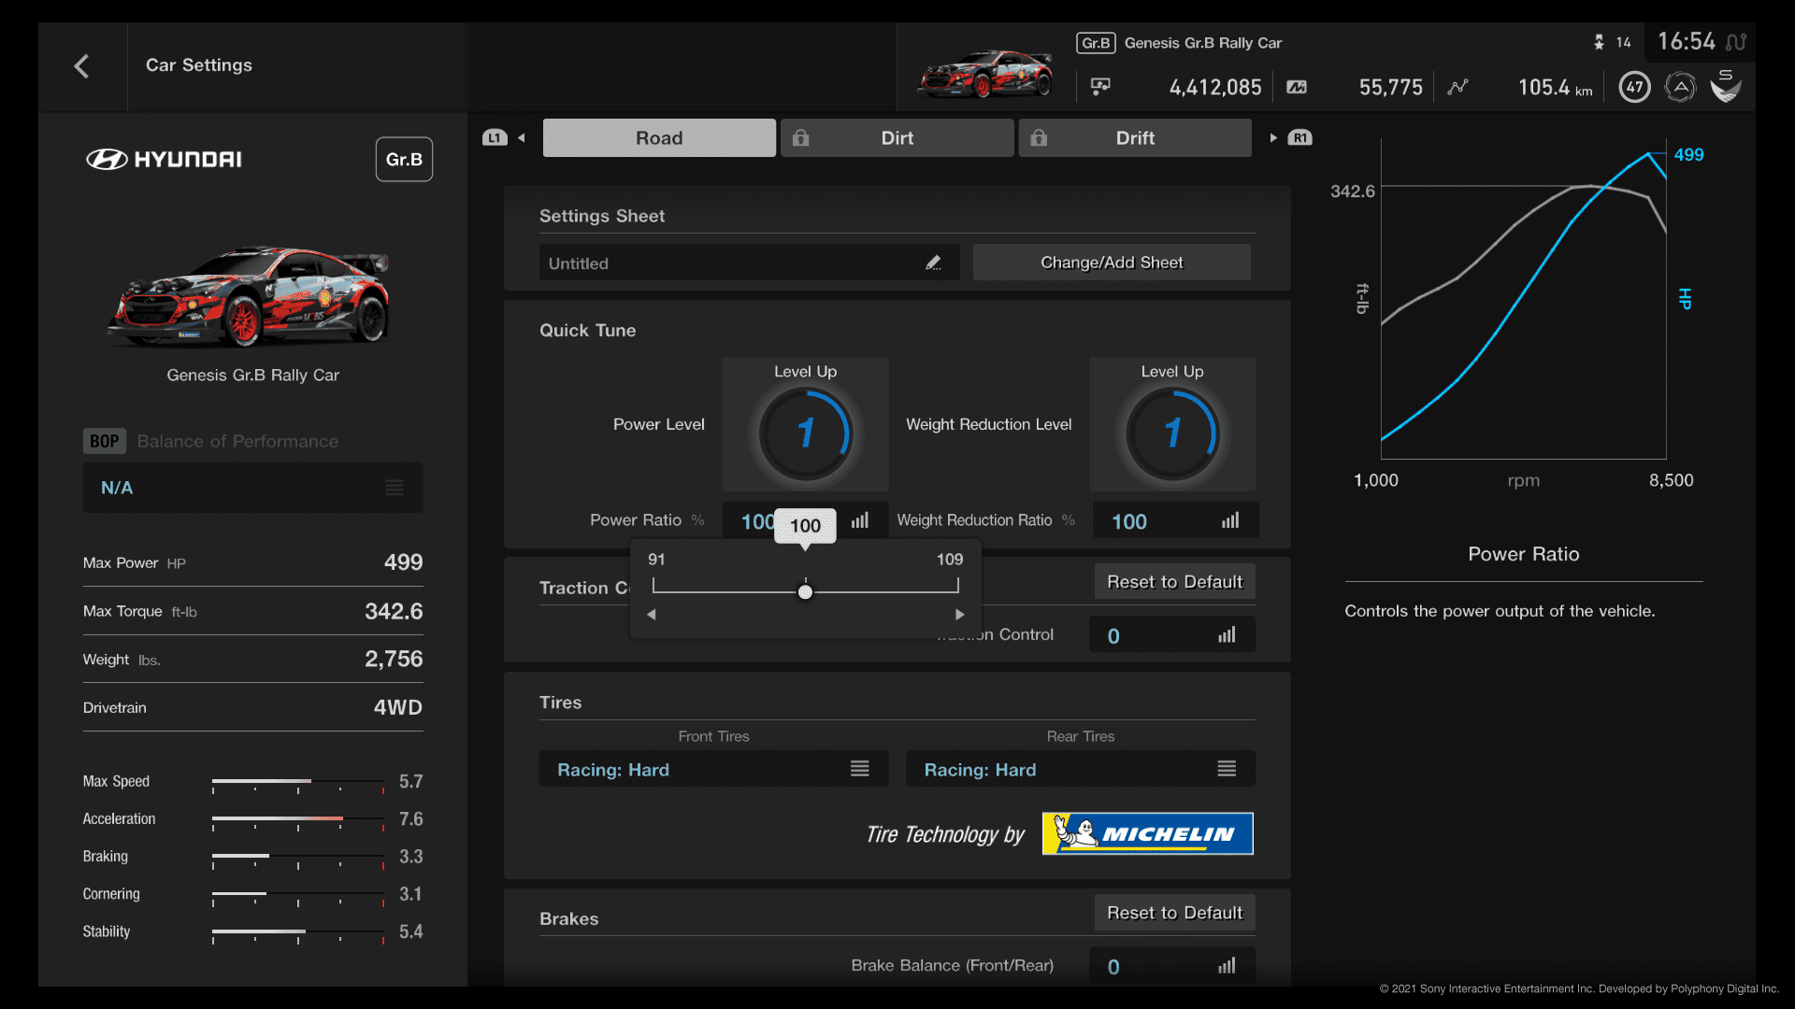
Task: Select the Road settings tab
Action: (x=659, y=138)
